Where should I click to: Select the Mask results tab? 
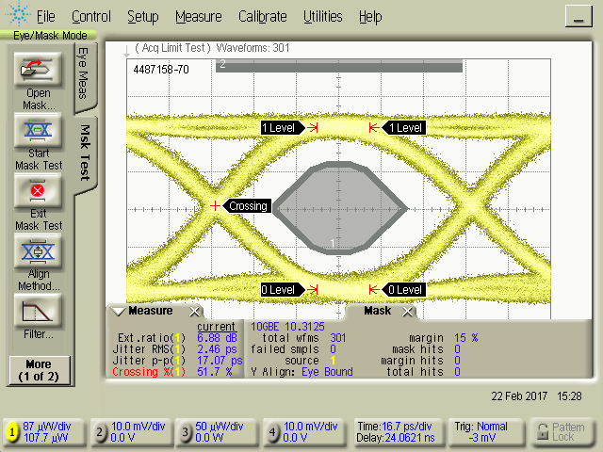377,311
